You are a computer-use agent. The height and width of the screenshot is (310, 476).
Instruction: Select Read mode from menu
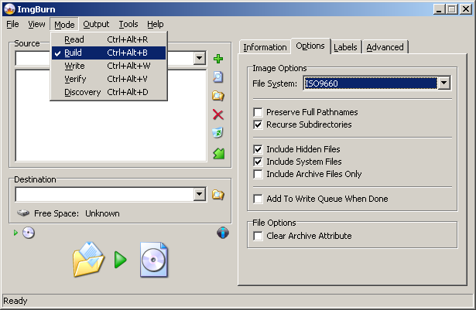tap(108, 39)
